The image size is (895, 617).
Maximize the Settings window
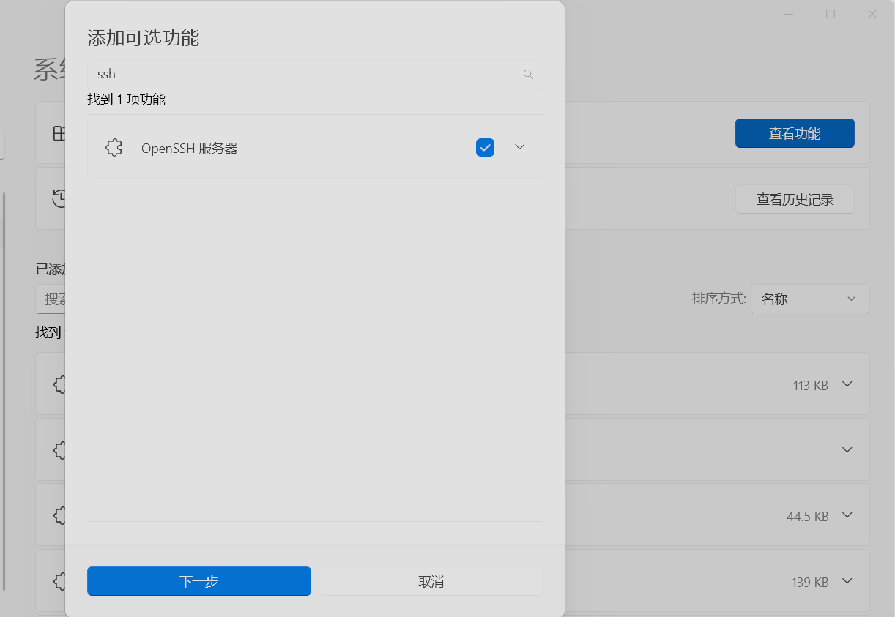[831, 14]
